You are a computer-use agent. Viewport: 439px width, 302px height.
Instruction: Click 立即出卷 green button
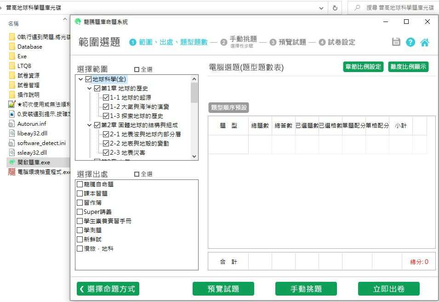click(x=388, y=289)
